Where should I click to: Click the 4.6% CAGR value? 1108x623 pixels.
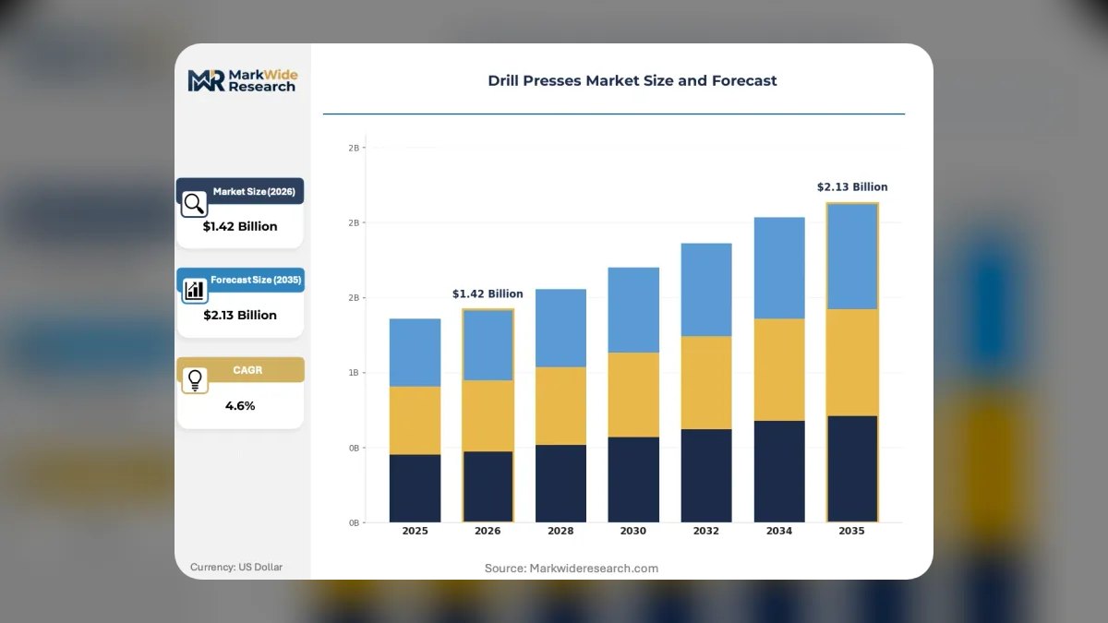coord(240,405)
